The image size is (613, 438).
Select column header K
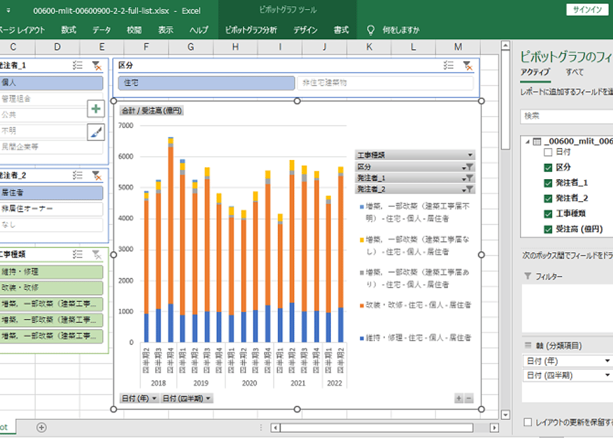pos(369,47)
